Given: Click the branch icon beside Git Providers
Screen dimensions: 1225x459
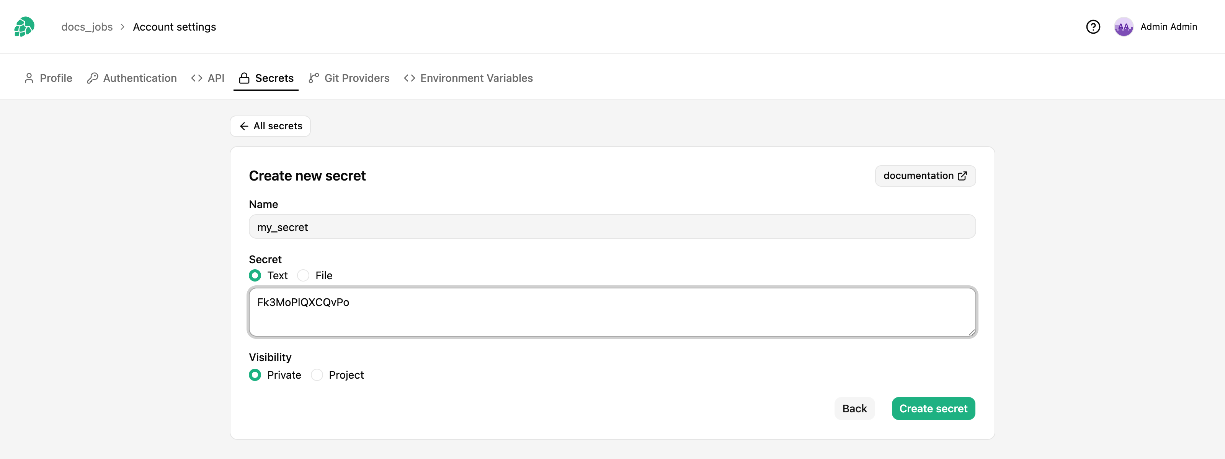Looking at the screenshot, I should point(314,78).
